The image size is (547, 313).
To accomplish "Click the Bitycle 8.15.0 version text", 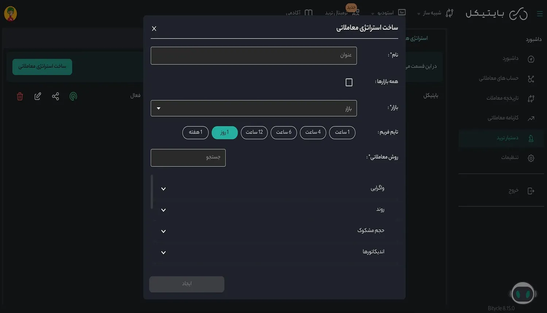I will tap(501, 308).
